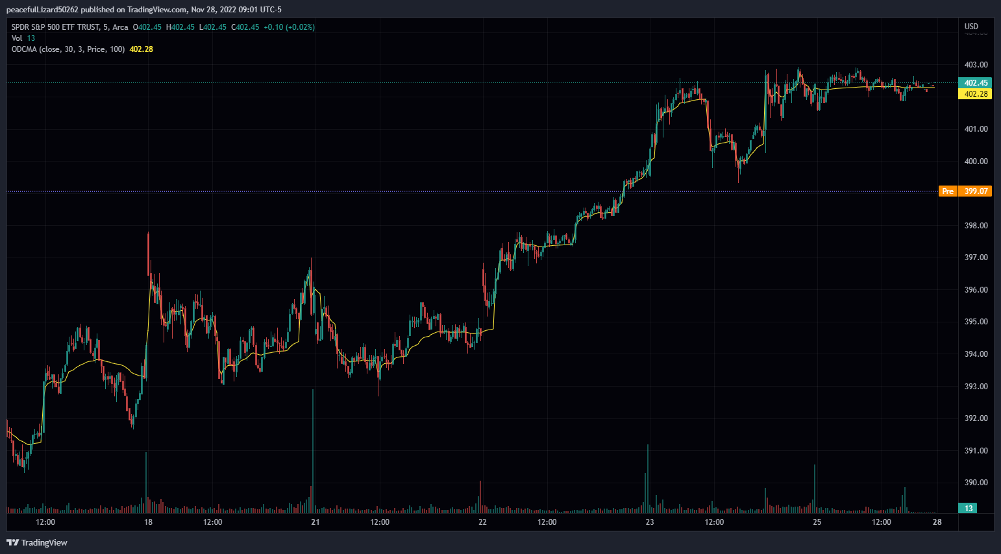
Task: Click the change value +0.10 (+0.02%) in legend
Action: tap(288, 27)
